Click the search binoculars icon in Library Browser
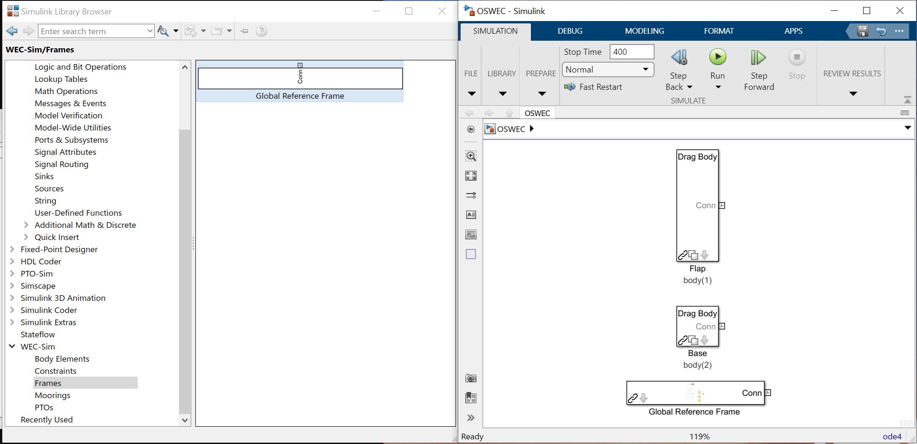The width and height of the screenshot is (917, 444). [x=163, y=31]
